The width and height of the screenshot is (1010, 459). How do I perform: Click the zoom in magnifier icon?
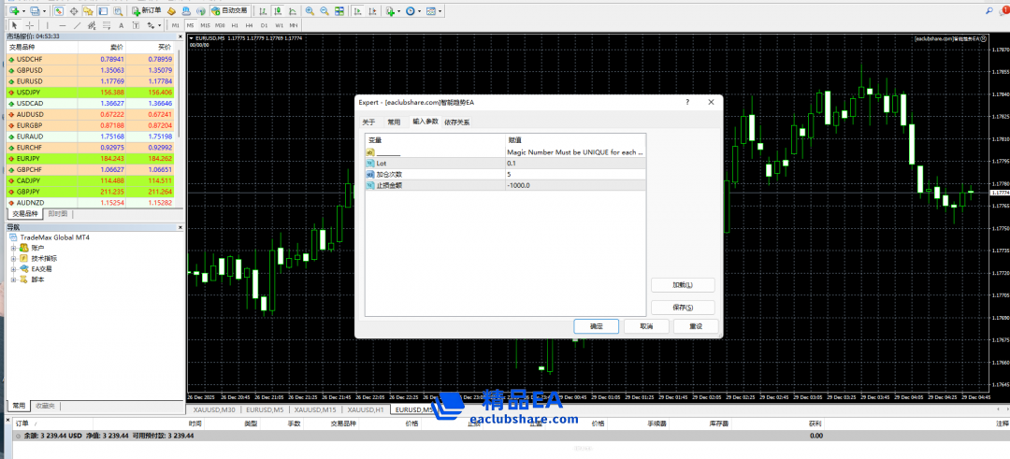click(x=310, y=10)
